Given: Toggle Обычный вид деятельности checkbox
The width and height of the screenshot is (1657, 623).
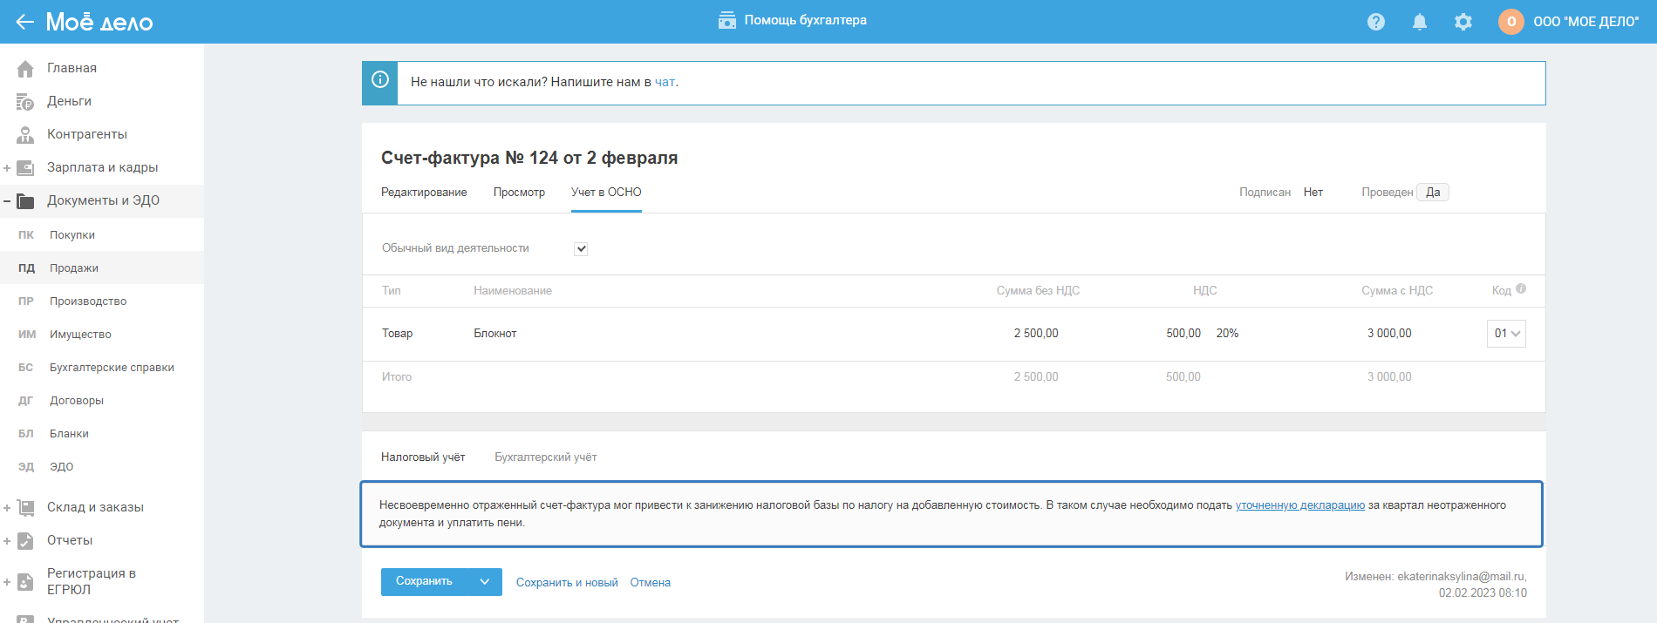Looking at the screenshot, I should pyautogui.click(x=581, y=249).
